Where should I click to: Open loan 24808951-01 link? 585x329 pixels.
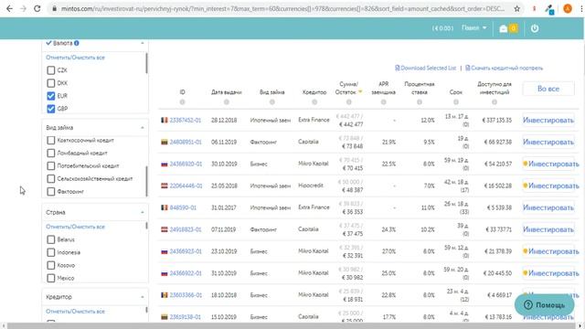pyautogui.click(x=186, y=143)
